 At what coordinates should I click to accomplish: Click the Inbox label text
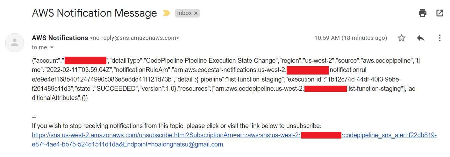tap(184, 13)
